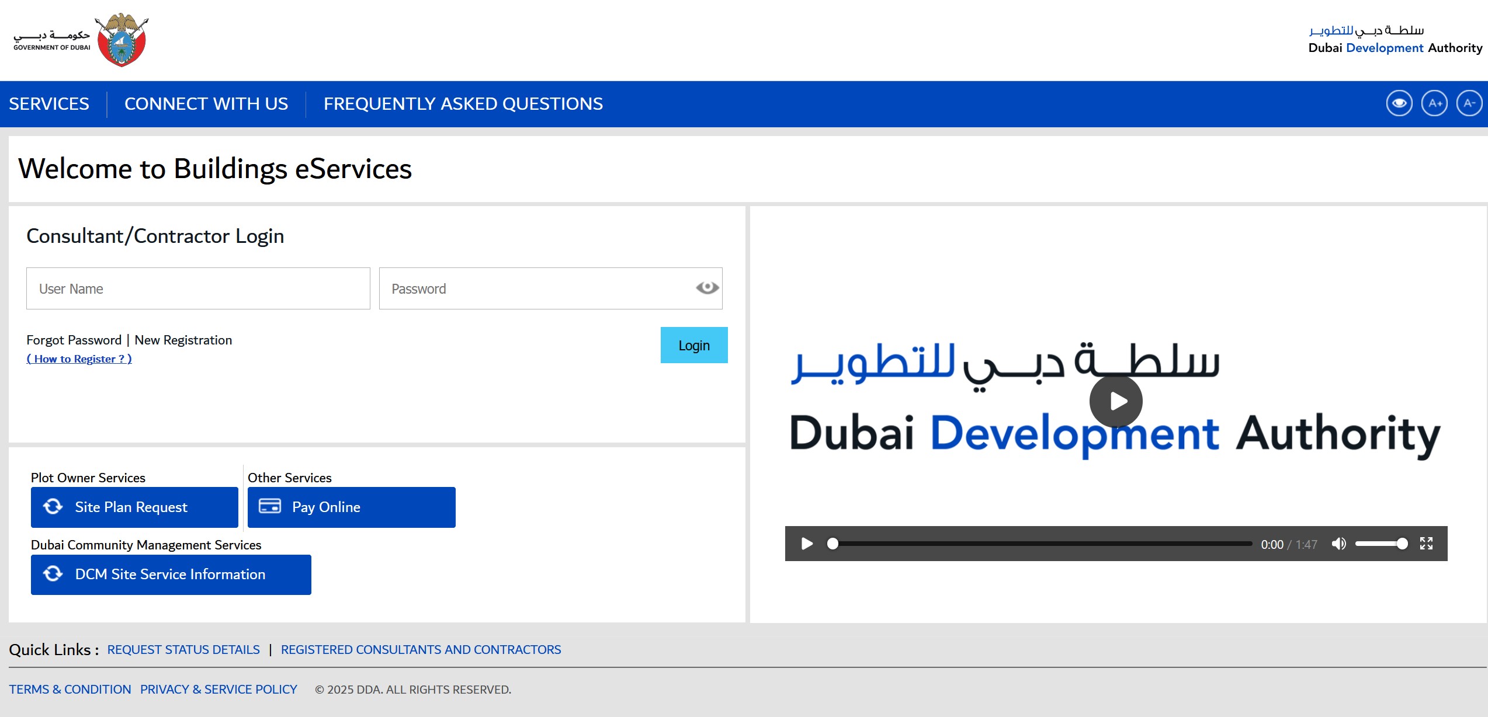Click the Login button
Image resolution: width=1488 pixels, height=717 pixels.
point(694,345)
